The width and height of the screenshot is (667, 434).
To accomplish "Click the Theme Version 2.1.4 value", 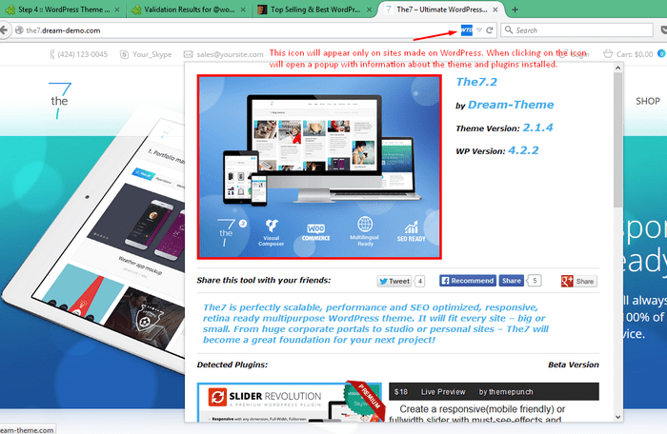I will [537, 128].
